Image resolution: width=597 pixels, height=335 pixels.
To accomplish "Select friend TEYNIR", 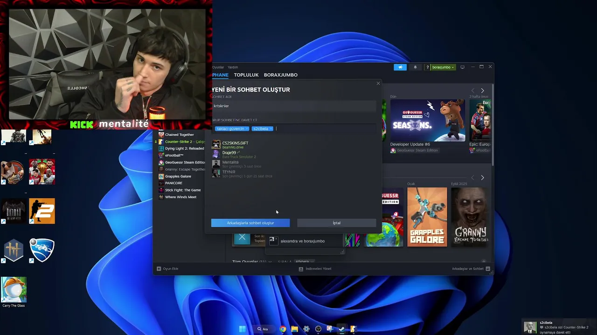I will [x=294, y=174].
